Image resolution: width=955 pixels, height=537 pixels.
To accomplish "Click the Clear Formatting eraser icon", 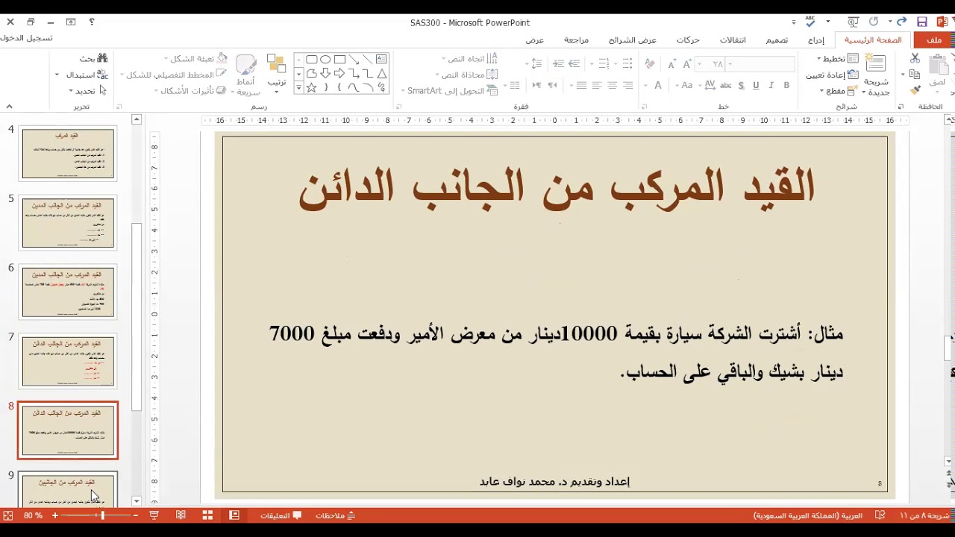I will pos(650,64).
